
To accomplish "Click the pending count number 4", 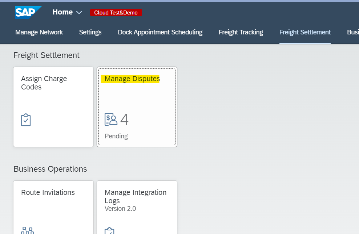I will [124, 120].
